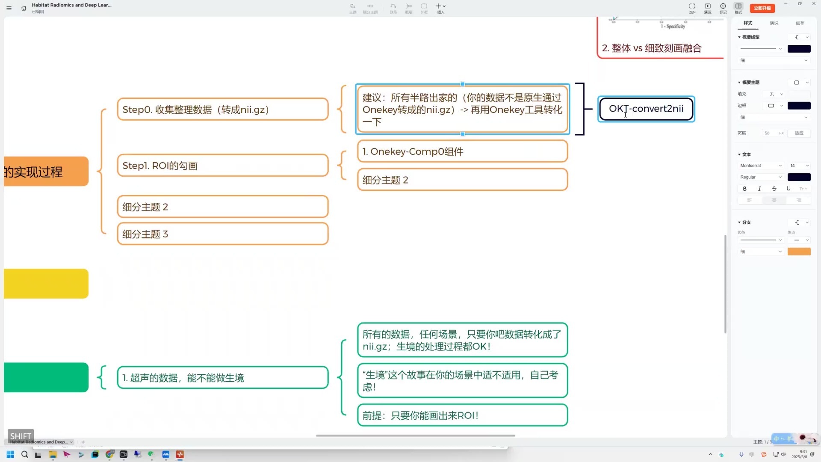Open summary line shape dropdown

(800, 37)
